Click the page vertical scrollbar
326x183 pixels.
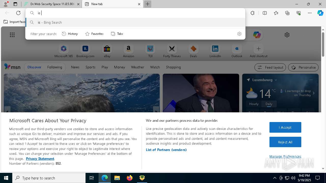pyautogui.click(x=323, y=44)
